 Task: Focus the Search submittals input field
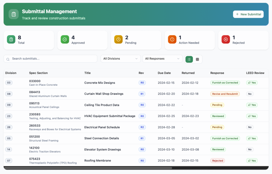(x=53, y=59)
